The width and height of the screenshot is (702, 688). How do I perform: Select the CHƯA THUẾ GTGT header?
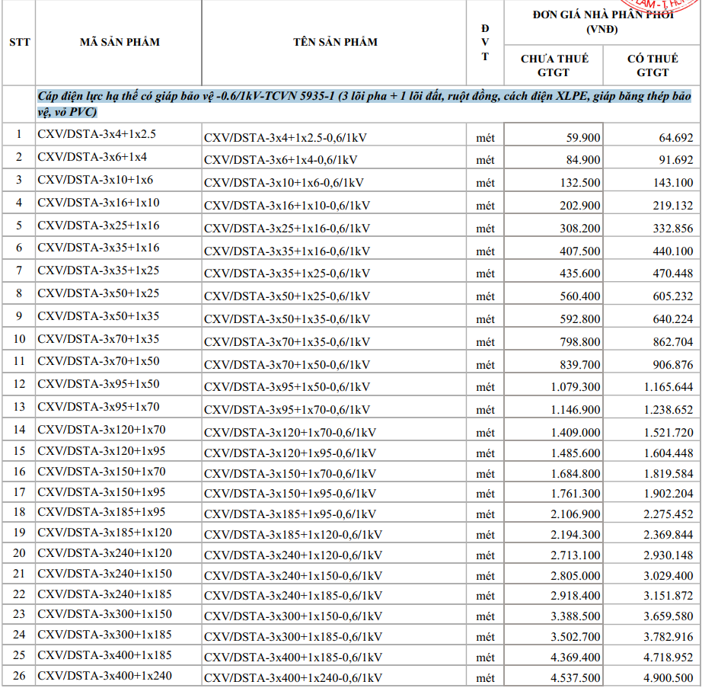coord(554,66)
